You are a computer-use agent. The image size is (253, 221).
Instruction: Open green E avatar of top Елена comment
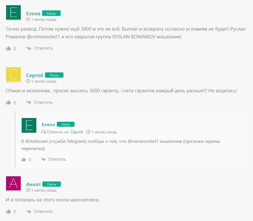coord(13,12)
